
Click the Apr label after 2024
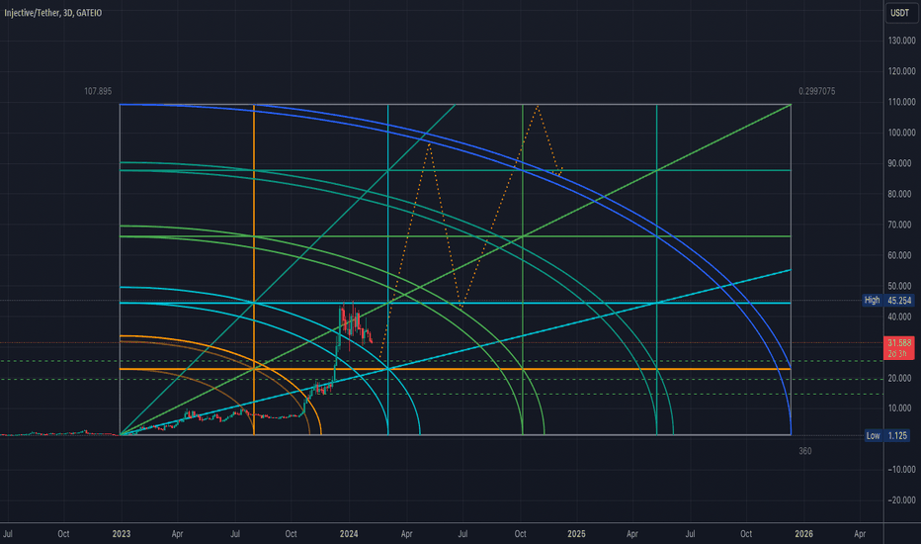click(x=406, y=534)
